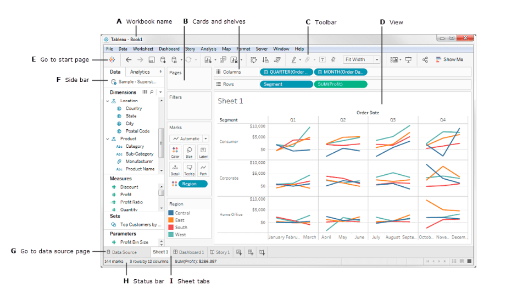Image resolution: width=511 pixels, height=288 pixels.
Task: Switch to sheet sorter view icon
Action: coord(454,261)
